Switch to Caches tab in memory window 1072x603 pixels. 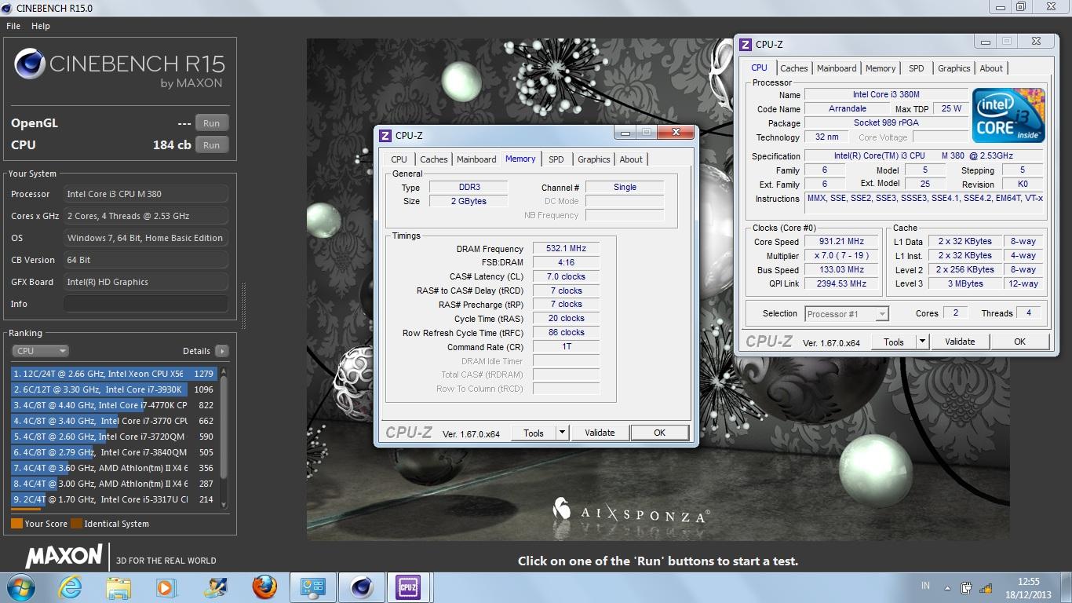pyautogui.click(x=434, y=159)
